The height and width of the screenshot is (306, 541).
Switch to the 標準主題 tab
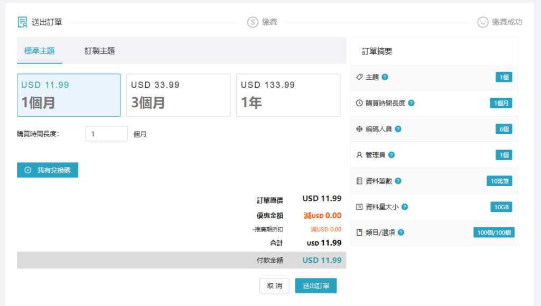click(x=40, y=51)
